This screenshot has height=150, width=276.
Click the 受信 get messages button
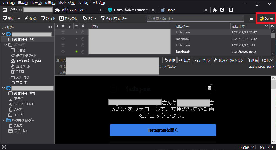click(8, 18)
